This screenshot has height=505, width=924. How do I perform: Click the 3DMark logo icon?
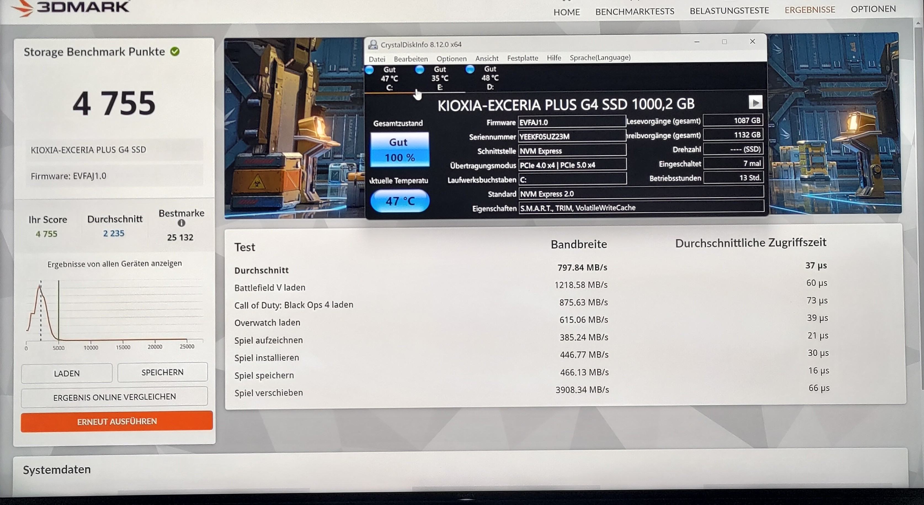click(x=22, y=8)
